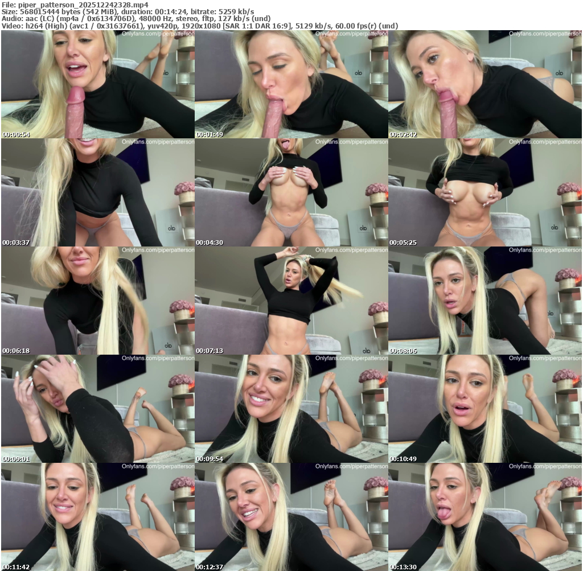Open the thumbnail at timestamp 00:00:54
The width and height of the screenshot is (583, 571).
click(x=97, y=84)
